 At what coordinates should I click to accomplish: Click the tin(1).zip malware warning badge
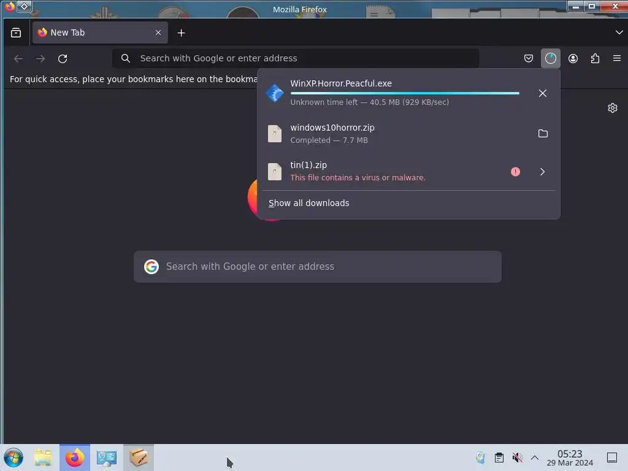coord(515,172)
